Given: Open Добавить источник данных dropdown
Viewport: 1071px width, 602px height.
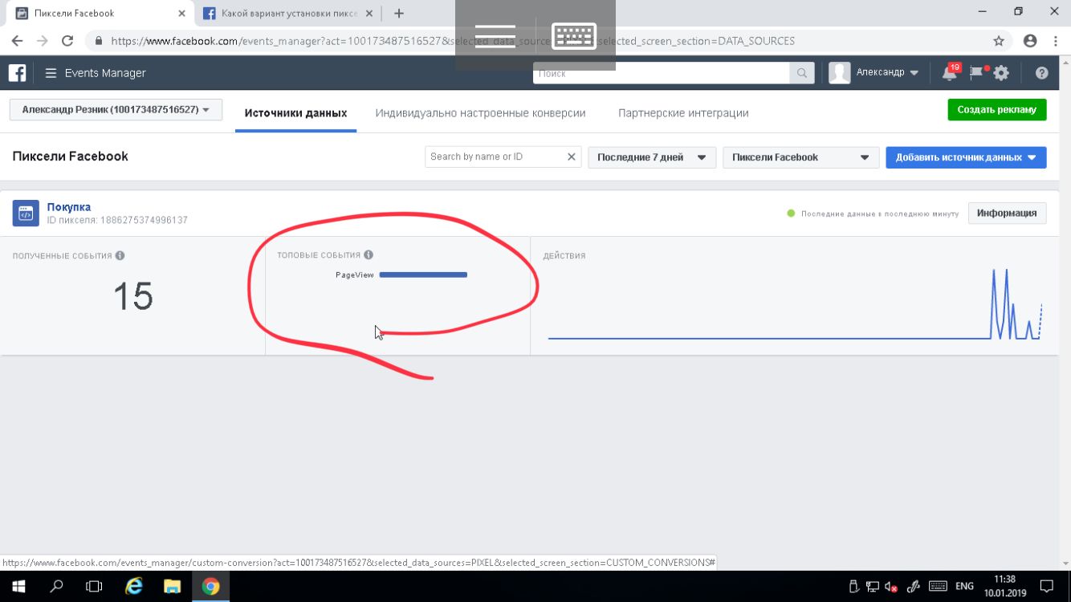Looking at the screenshot, I should pyautogui.click(x=966, y=157).
